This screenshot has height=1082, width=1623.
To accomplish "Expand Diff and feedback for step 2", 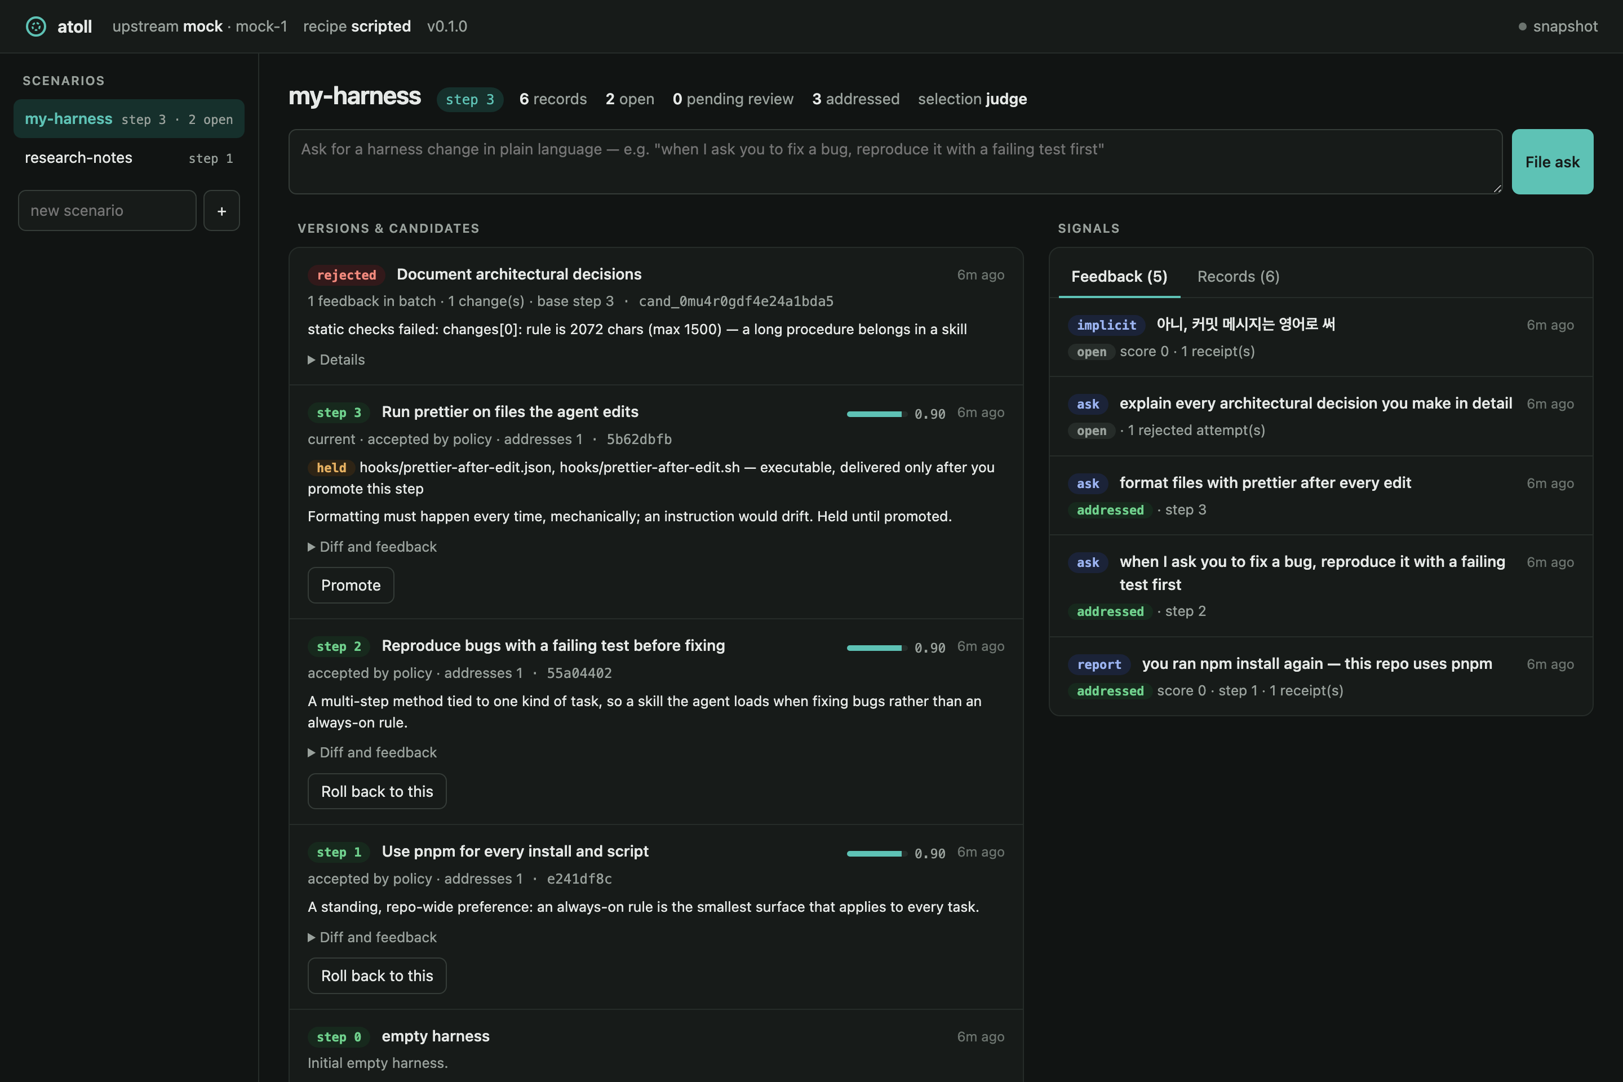I will [x=372, y=752].
